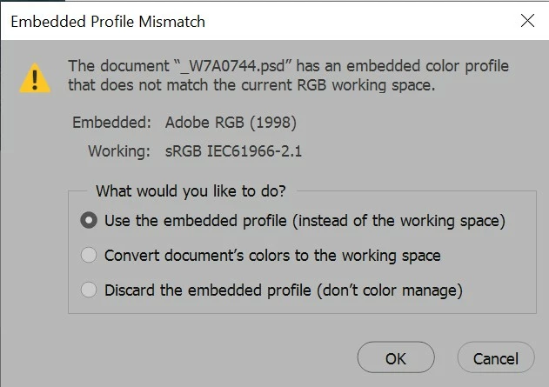Click the 'Embedded Profile Mismatch' title bar text

click(x=108, y=21)
